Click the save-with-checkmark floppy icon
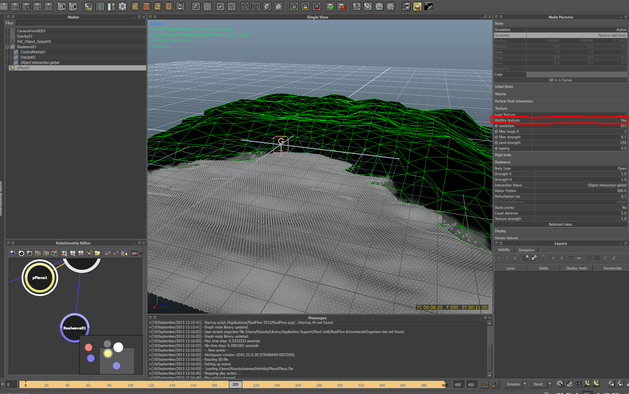Image resolution: width=629 pixels, height=394 pixels. [330, 7]
